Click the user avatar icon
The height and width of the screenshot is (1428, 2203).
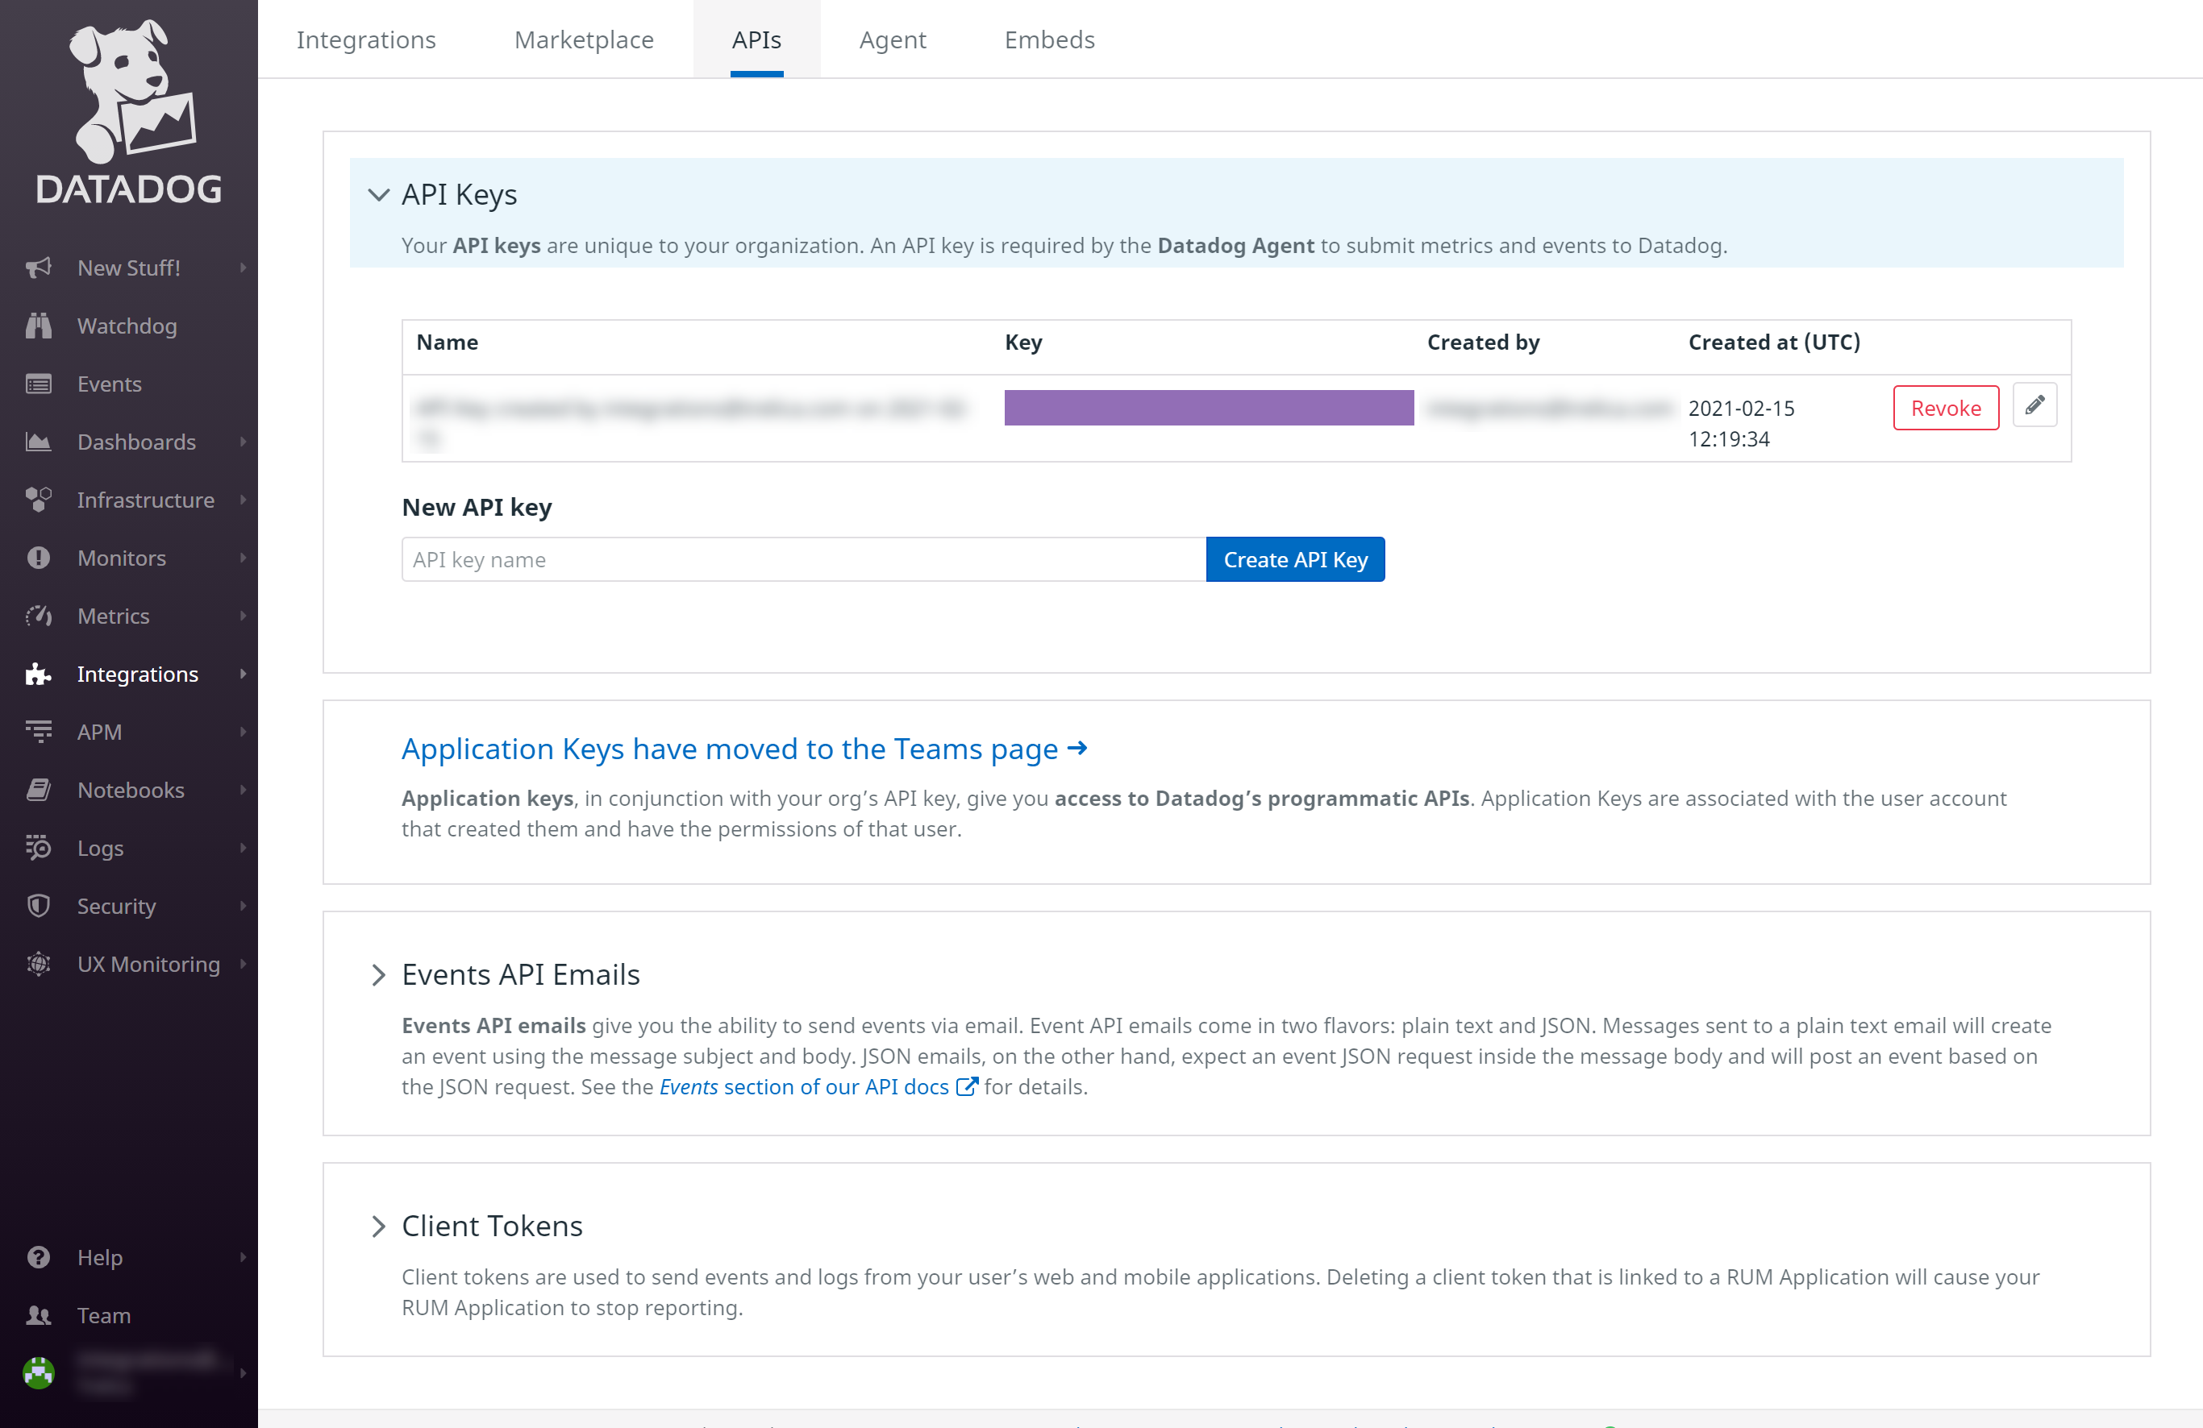tap(38, 1372)
